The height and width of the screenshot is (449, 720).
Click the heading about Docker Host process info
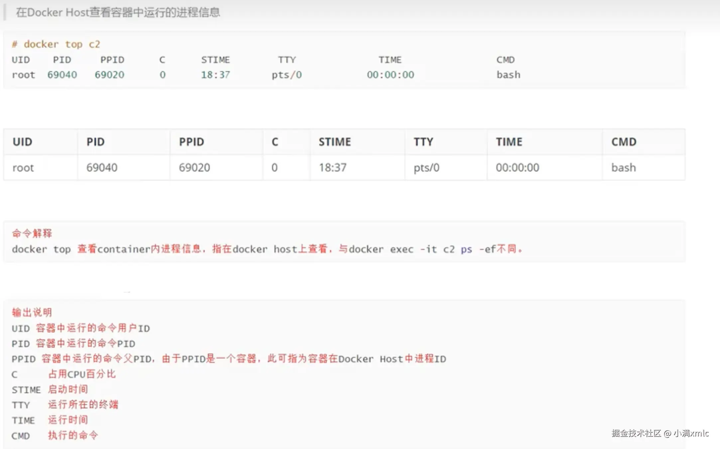pos(118,13)
